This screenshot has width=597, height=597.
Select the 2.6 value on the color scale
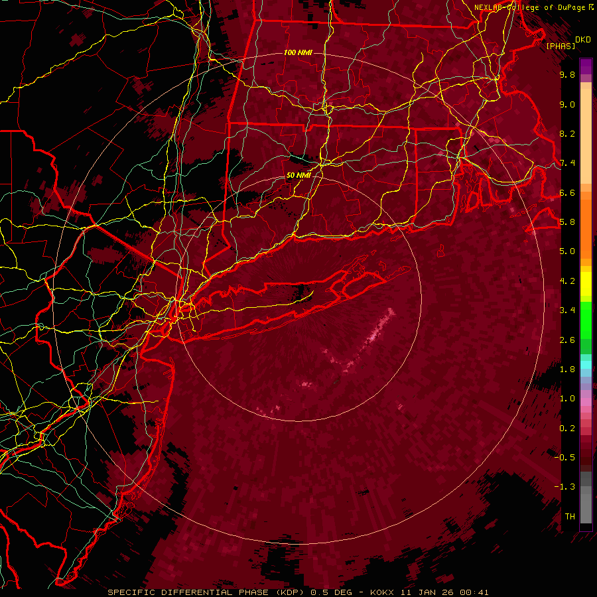click(x=567, y=340)
